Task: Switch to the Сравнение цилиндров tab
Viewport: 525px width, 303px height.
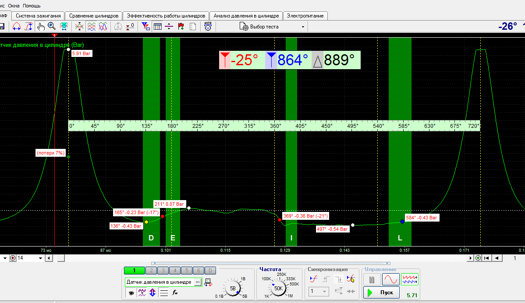Action: (94, 16)
